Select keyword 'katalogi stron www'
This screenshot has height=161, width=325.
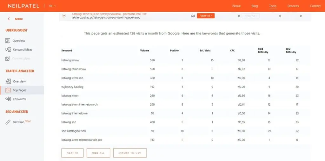74,69
